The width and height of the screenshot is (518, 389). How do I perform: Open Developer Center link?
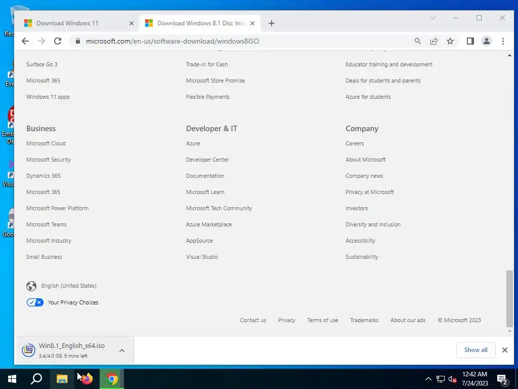207,160
